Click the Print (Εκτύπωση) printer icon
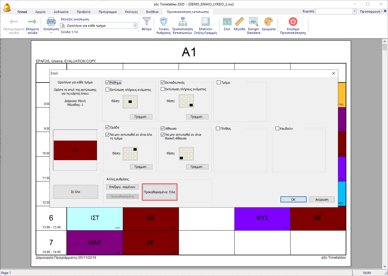This screenshot has width=388, height=276. click(51, 22)
